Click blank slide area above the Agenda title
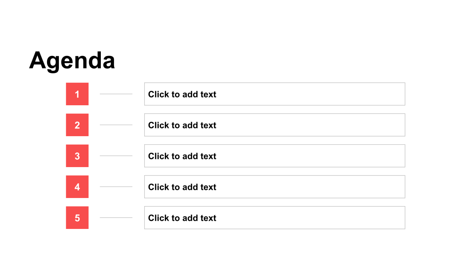This screenshot has height=265, width=471. tap(235, 22)
